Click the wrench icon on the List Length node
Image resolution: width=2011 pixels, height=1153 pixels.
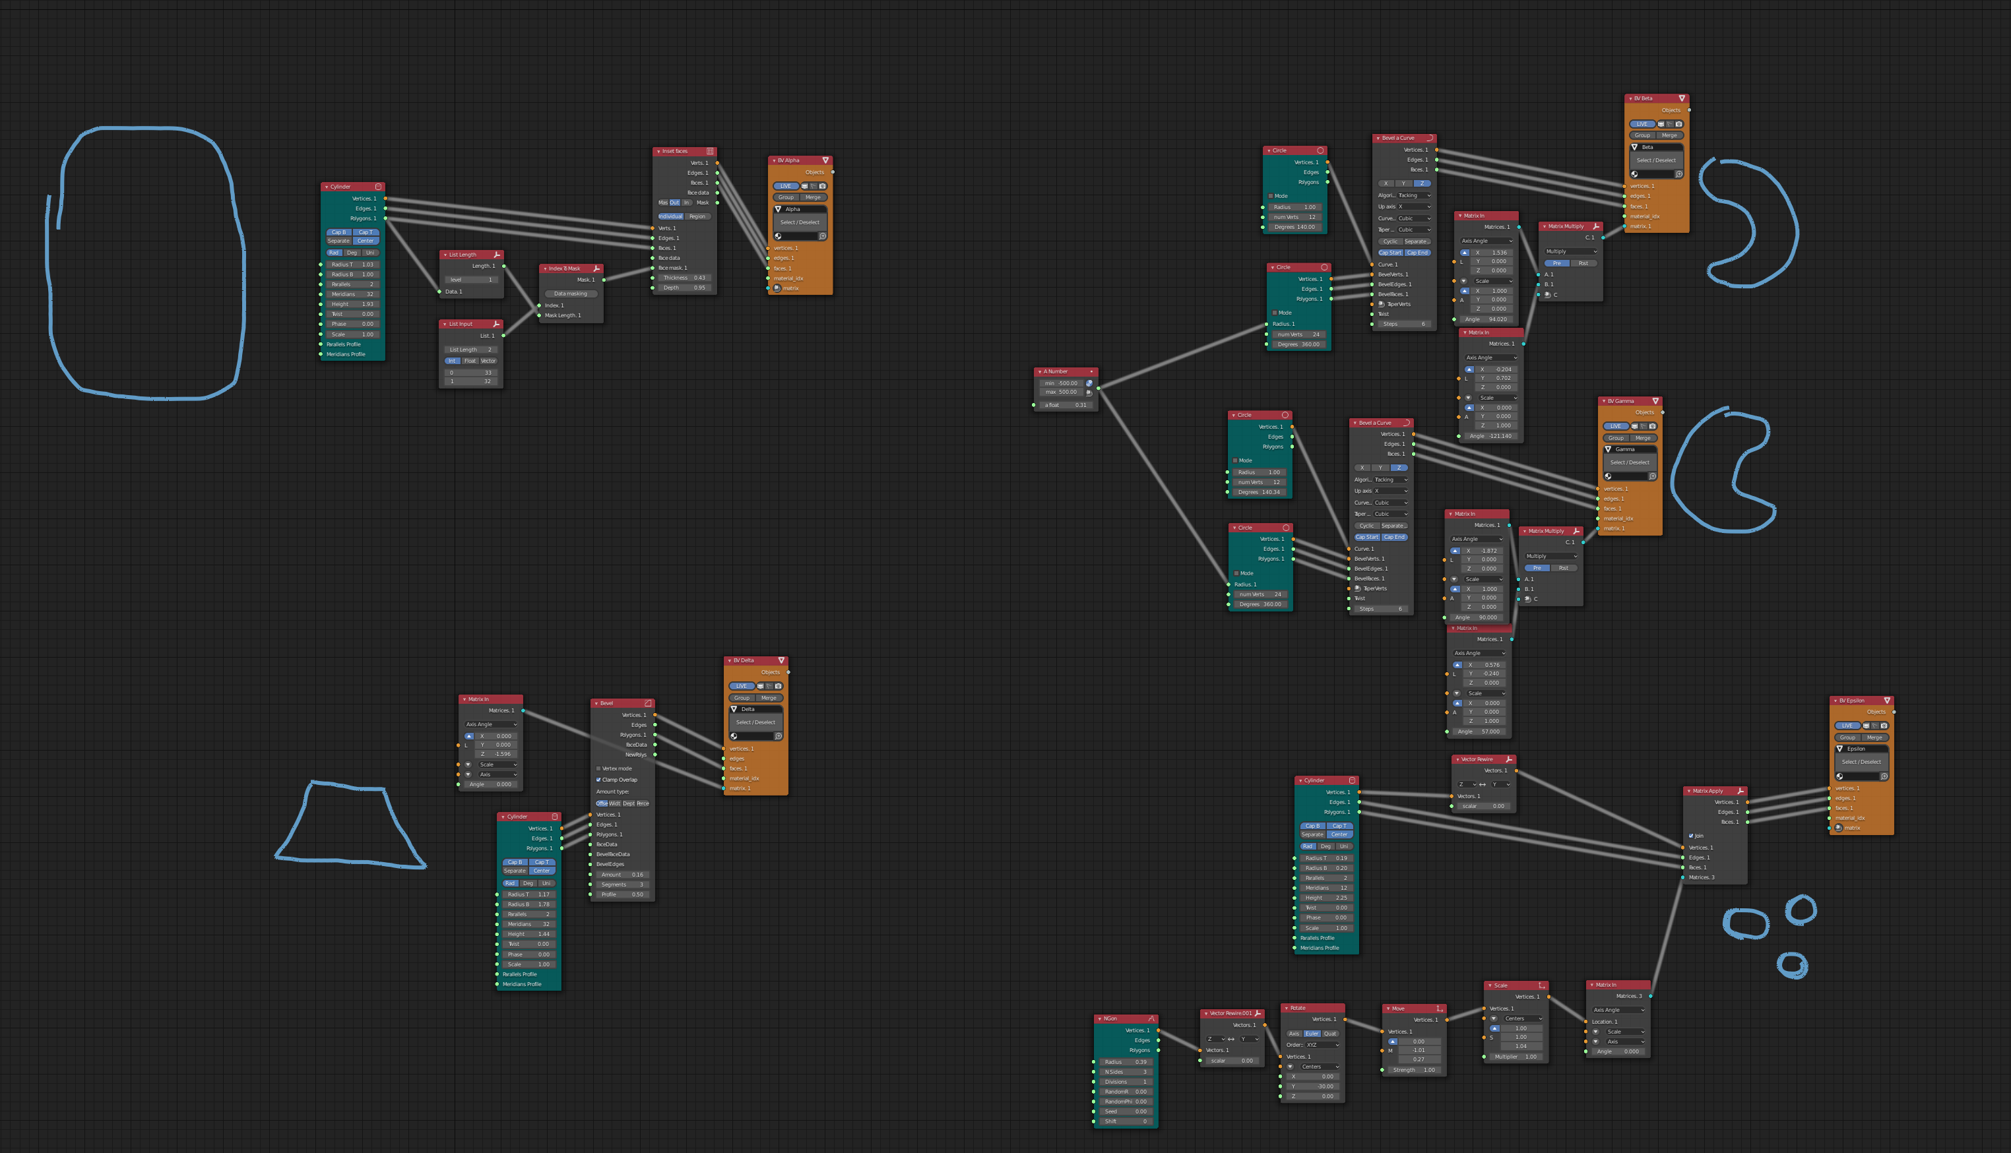(x=497, y=254)
